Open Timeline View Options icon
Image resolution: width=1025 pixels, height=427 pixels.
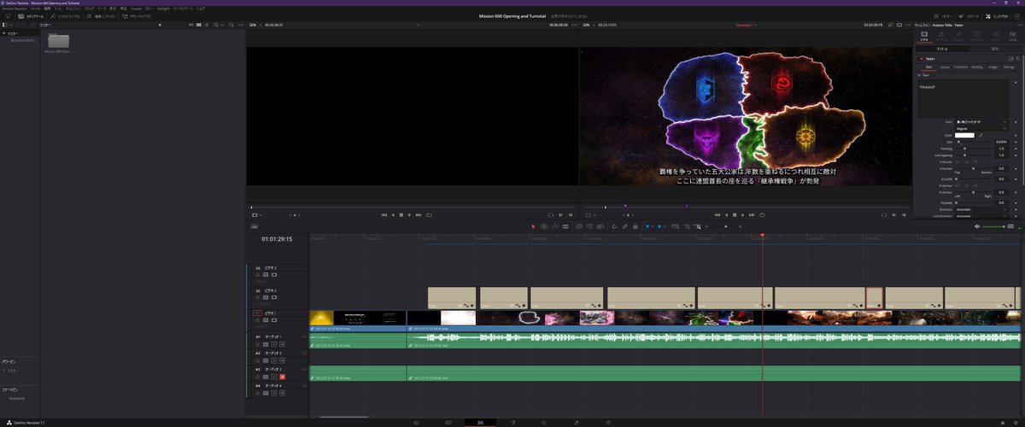coord(254,226)
